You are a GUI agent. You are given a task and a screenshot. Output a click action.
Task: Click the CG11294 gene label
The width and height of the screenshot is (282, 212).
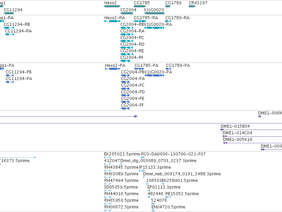[x=13, y=10]
